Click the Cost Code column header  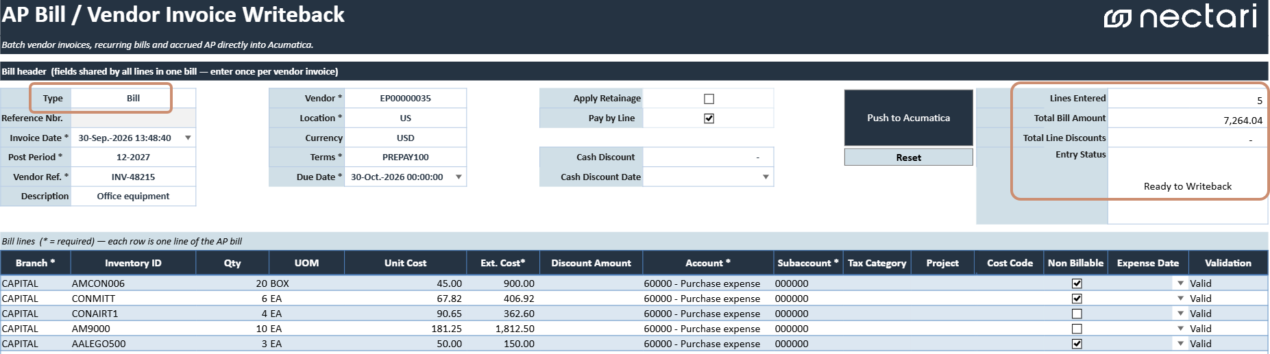click(x=1010, y=263)
